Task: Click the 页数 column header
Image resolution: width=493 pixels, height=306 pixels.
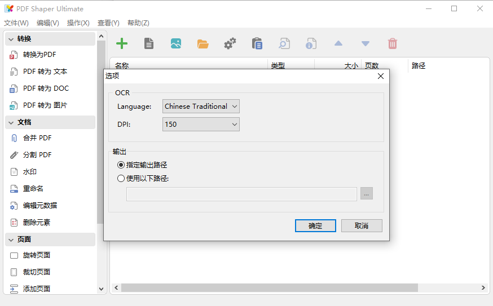Action: click(371, 66)
